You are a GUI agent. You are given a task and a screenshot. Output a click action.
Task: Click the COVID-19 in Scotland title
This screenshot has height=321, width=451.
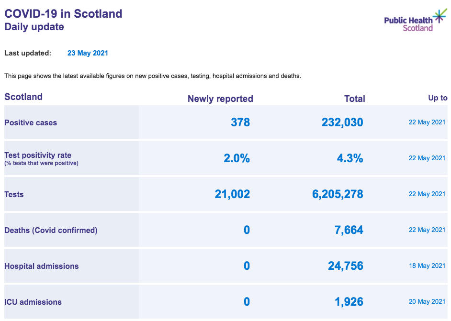tap(63, 14)
